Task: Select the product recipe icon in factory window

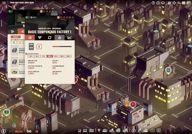Action: pos(31,46)
